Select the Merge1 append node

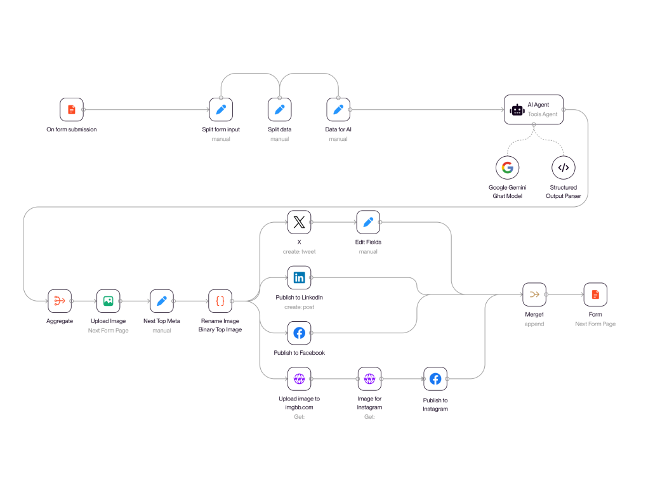pos(534,294)
